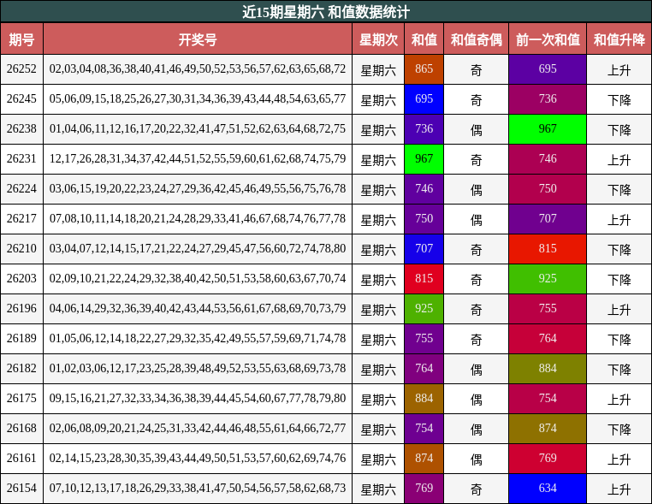Image resolution: width=652 pixels, height=504 pixels.
Task: Click issue number 26154
Action: (x=21, y=488)
